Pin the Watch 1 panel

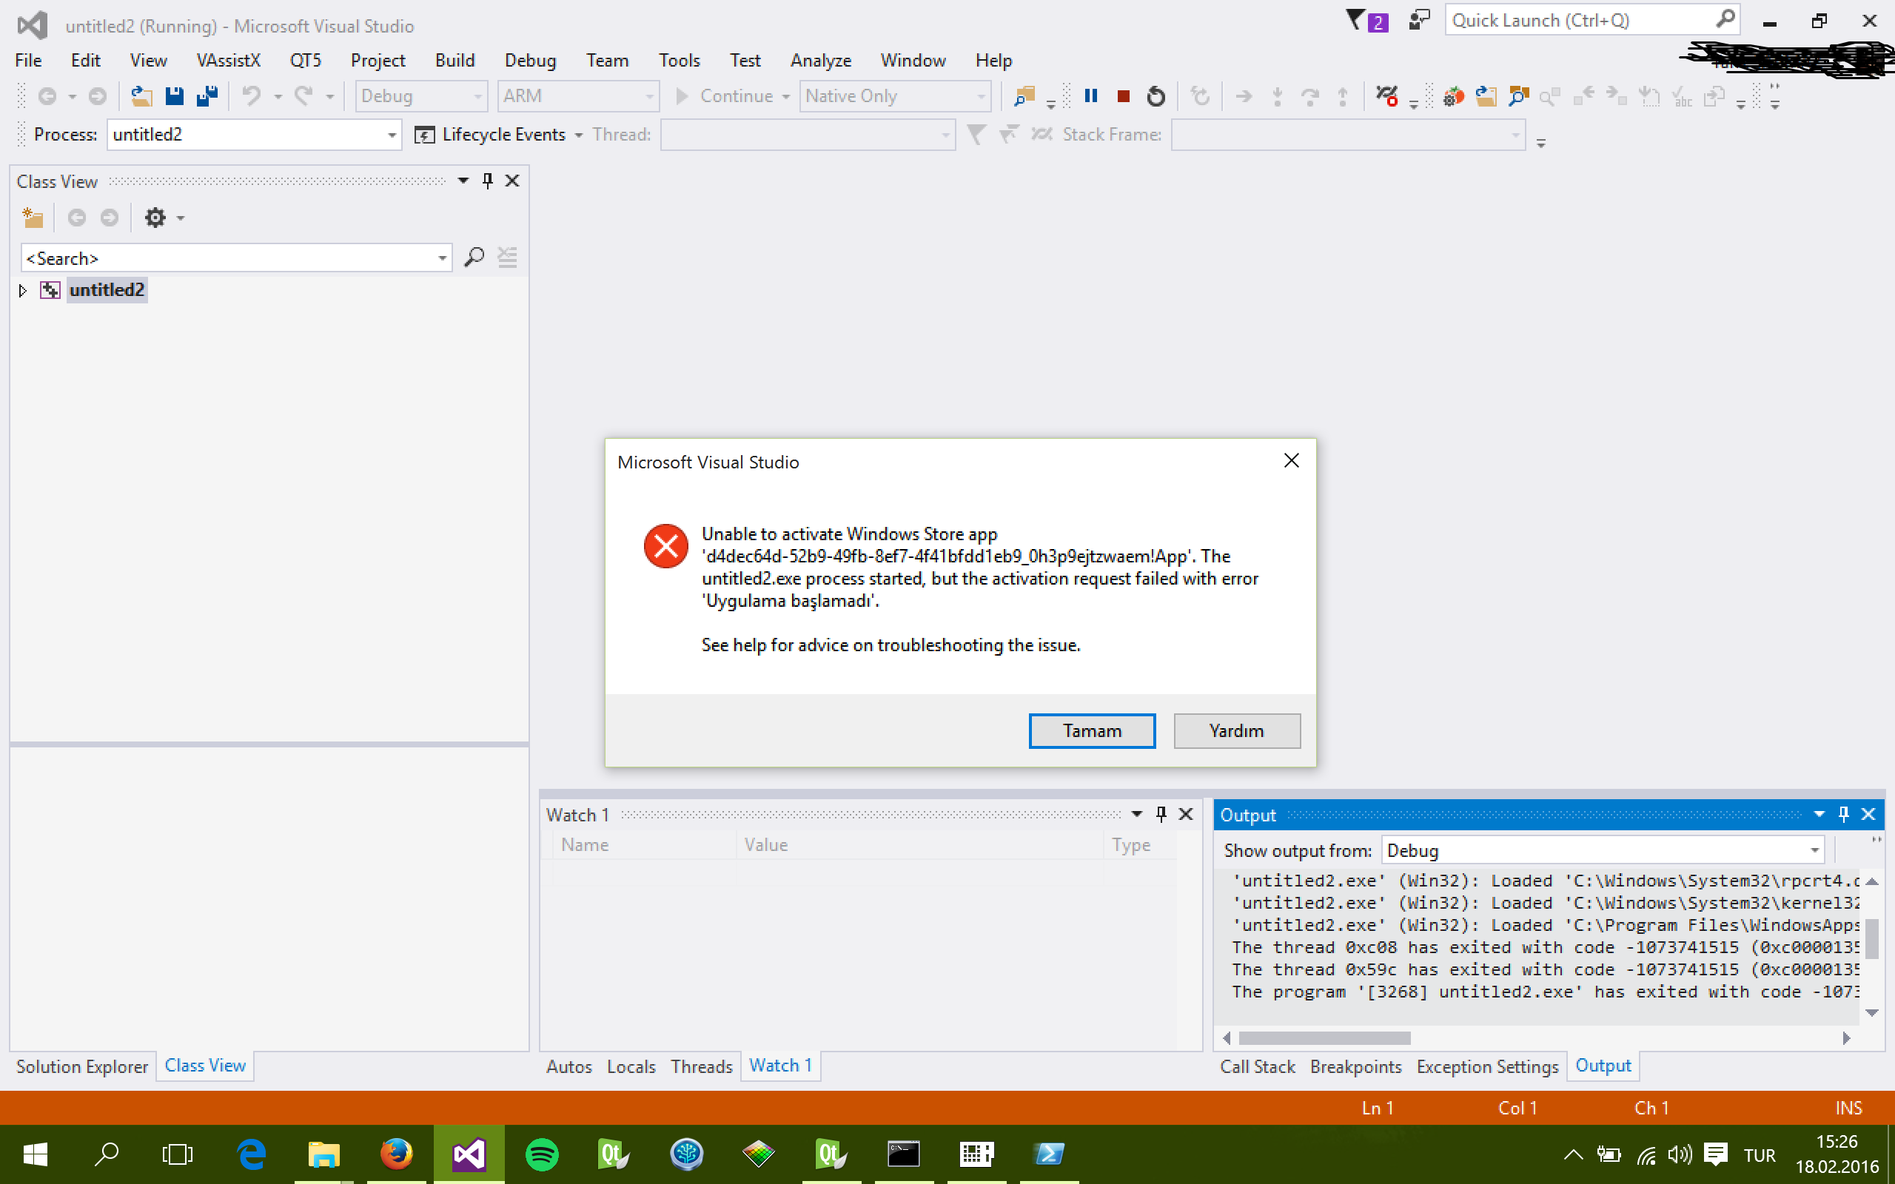coord(1161,815)
